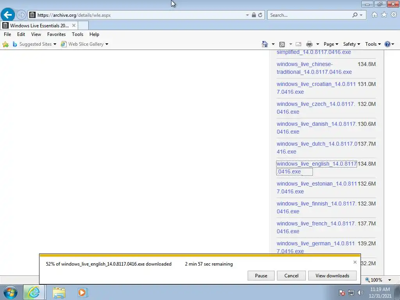
Task: Click the View downloads button
Action: pyautogui.click(x=332, y=275)
